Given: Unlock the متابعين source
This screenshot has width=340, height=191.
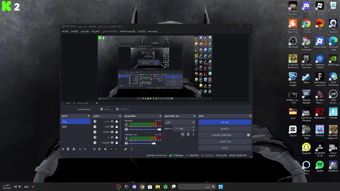Looking at the screenshot, I should 117,121.
